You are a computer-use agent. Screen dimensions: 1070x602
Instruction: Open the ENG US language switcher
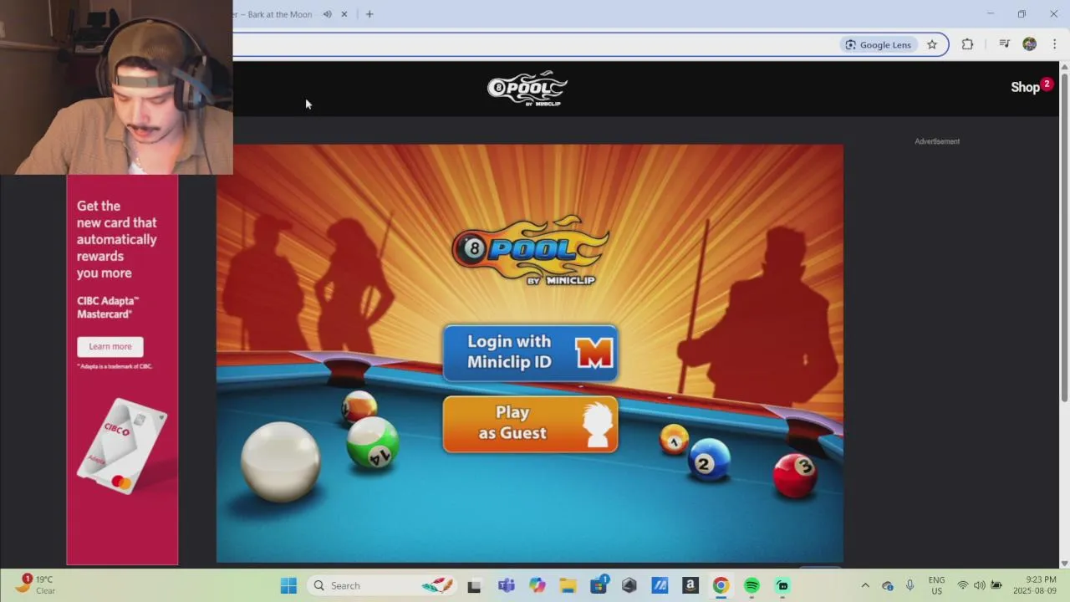(936, 585)
